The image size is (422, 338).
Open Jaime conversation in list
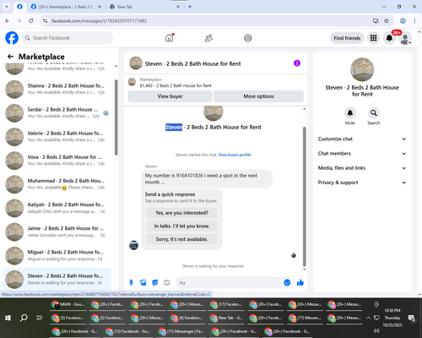click(x=57, y=232)
